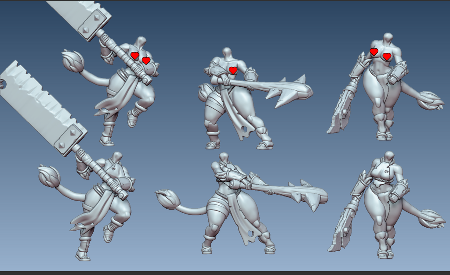Click the neck stub of lower-right figure

point(388,156)
